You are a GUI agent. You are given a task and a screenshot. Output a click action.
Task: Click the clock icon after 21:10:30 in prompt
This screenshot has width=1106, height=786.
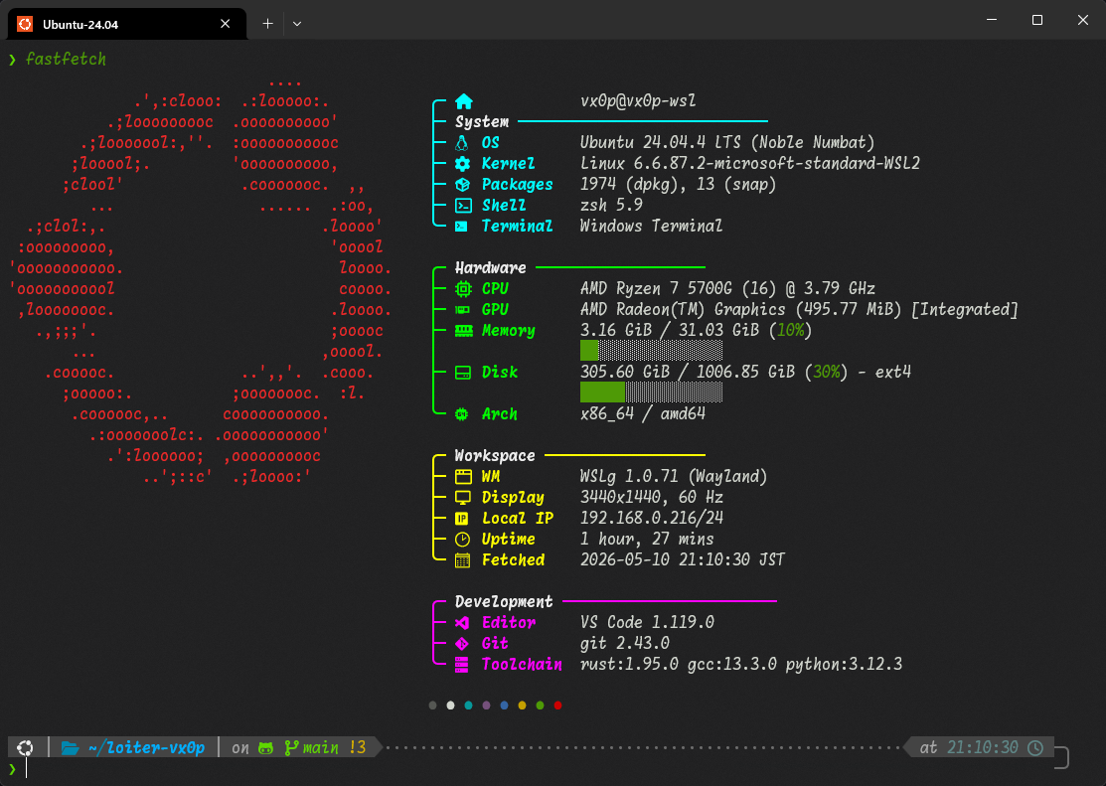[1035, 748]
